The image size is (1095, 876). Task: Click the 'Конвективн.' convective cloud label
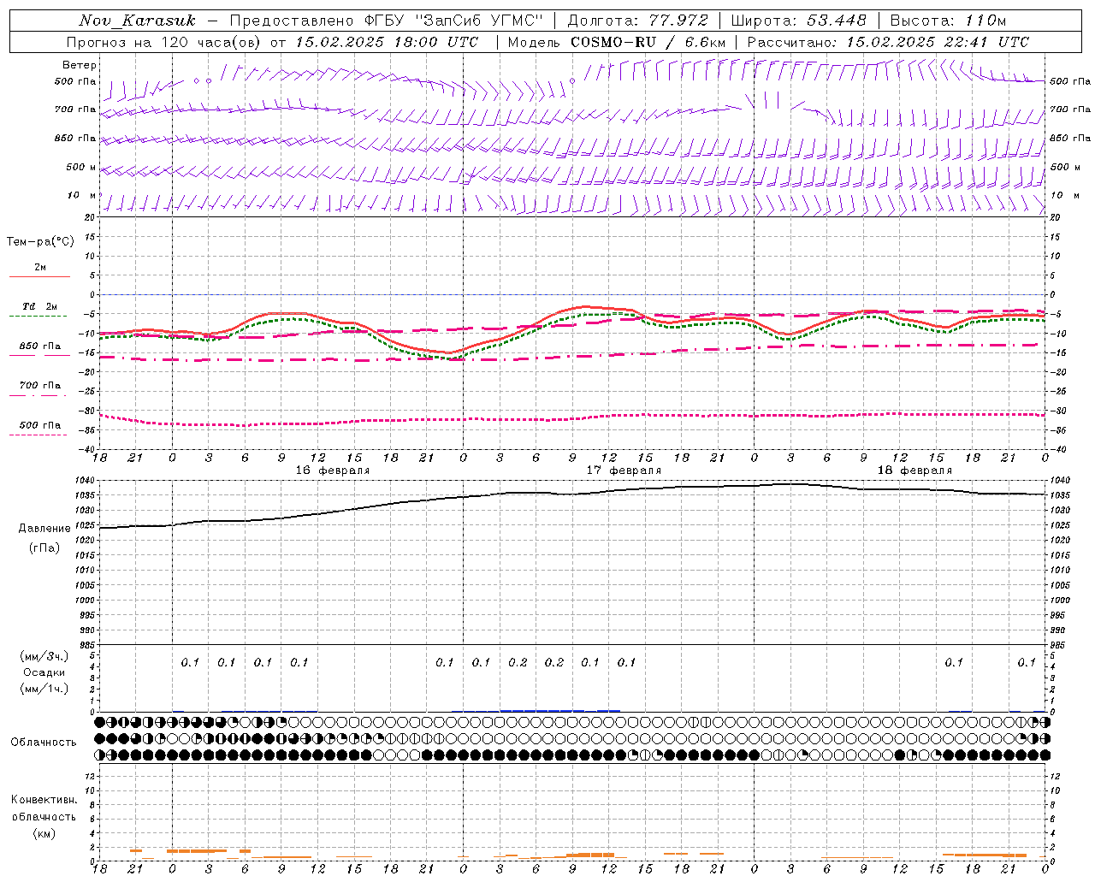click(x=44, y=800)
